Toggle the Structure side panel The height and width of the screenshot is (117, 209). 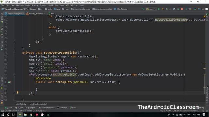pyautogui.click(x=2, y=32)
